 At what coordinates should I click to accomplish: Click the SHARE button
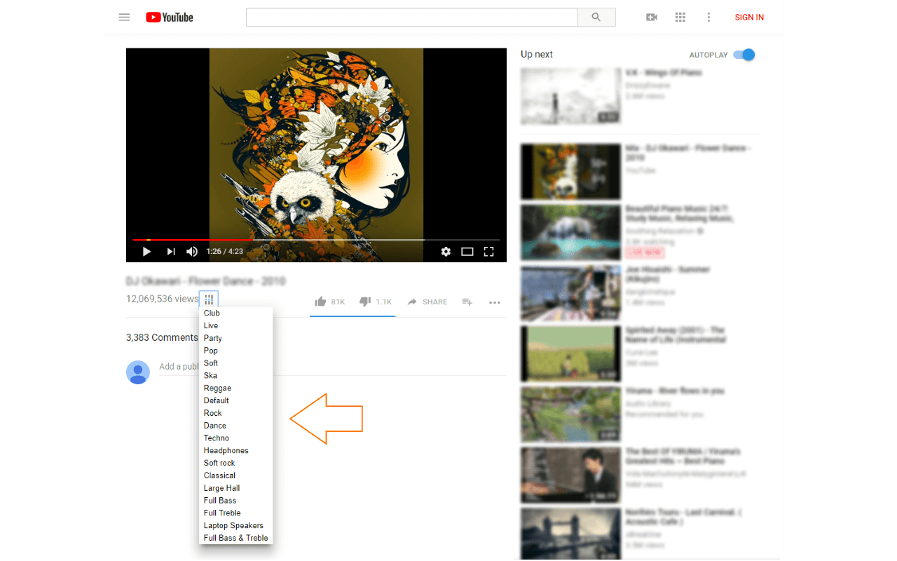(x=427, y=302)
